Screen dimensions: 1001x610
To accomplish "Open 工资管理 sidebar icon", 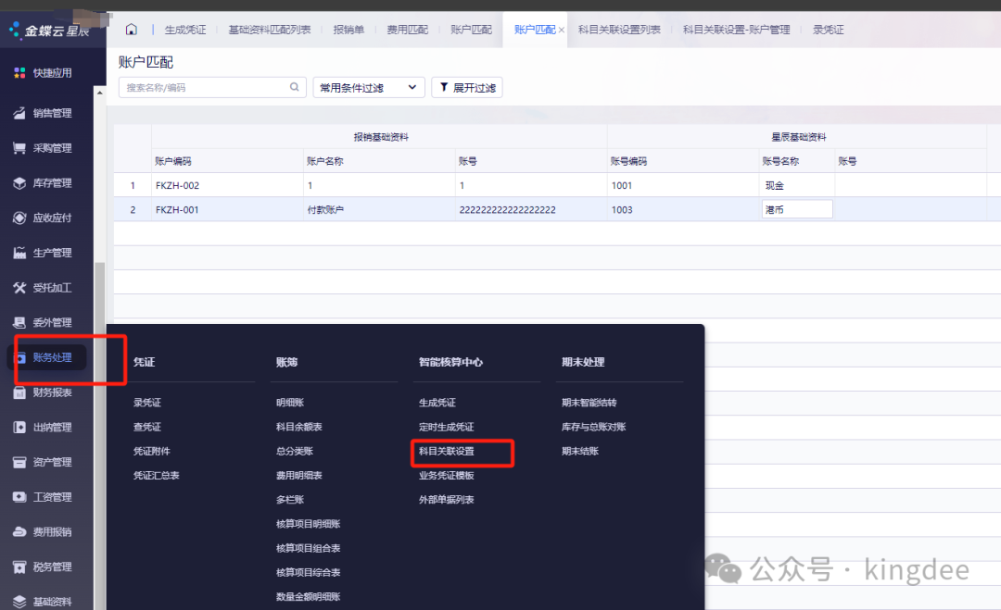I will 19,497.
